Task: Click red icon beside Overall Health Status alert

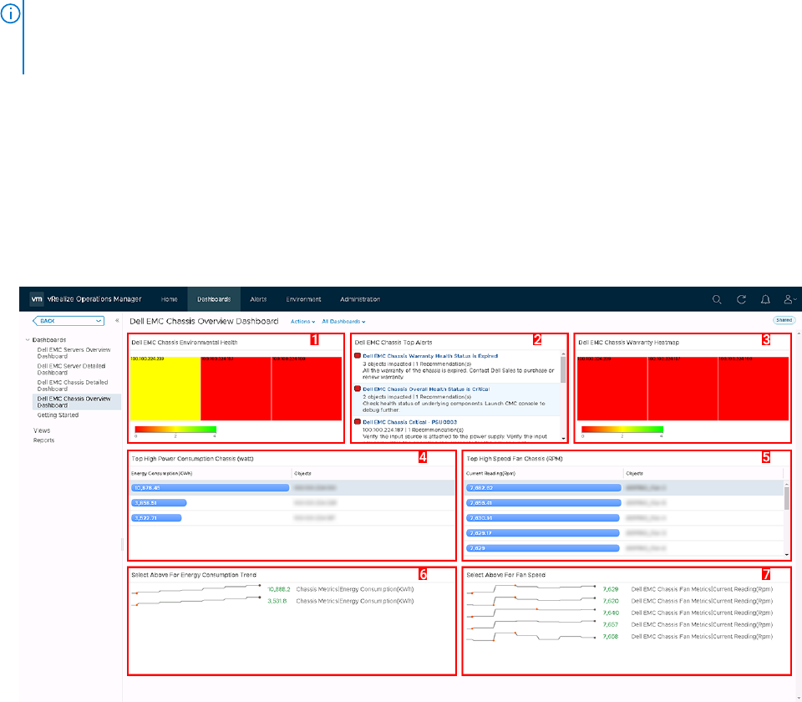Action: pyautogui.click(x=358, y=389)
